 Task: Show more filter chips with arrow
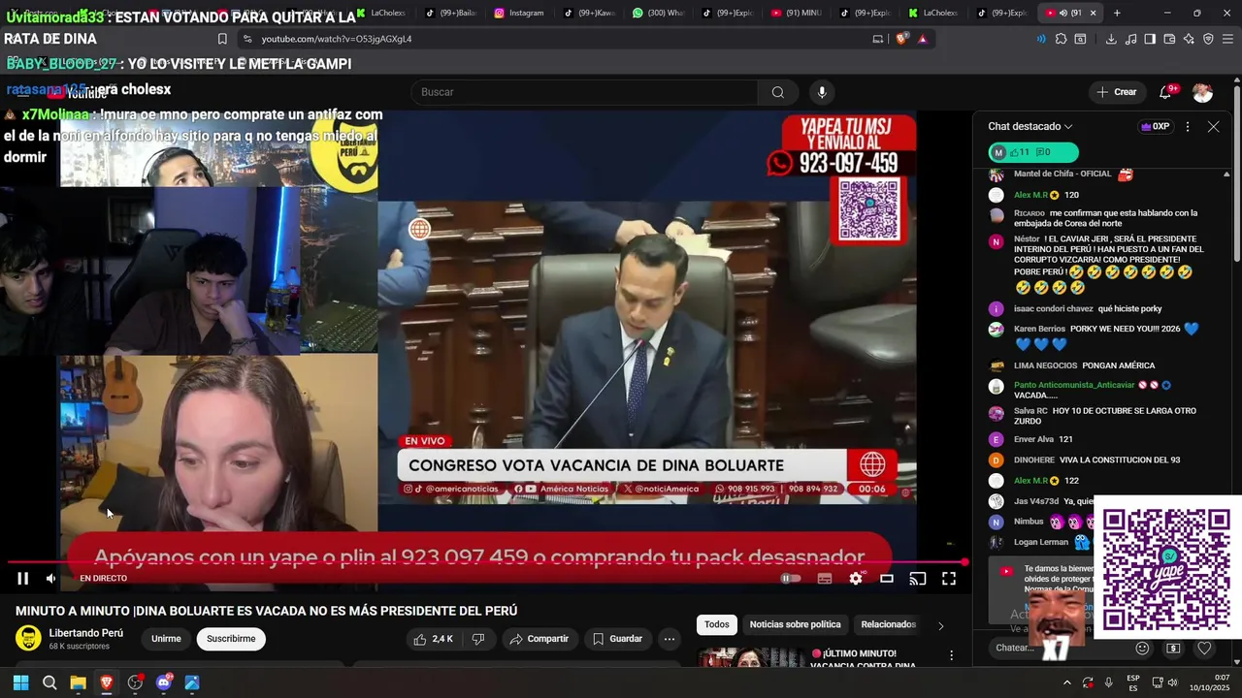click(940, 625)
